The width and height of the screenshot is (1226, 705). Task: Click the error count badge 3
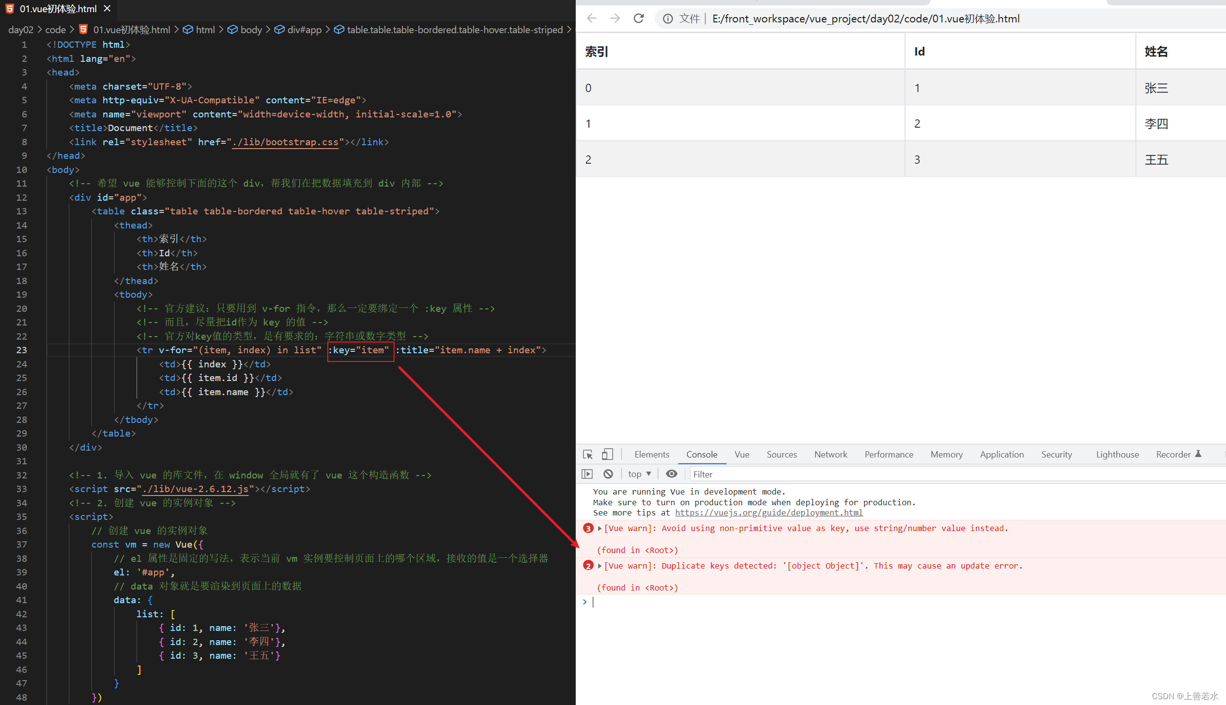click(x=588, y=528)
